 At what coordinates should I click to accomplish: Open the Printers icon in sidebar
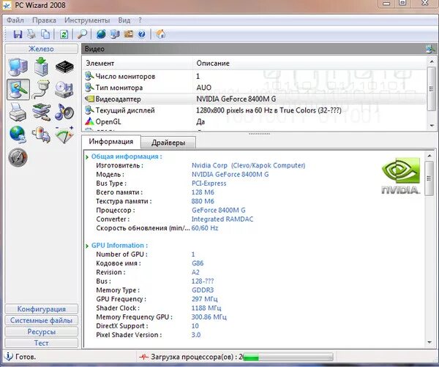click(18, 112)
